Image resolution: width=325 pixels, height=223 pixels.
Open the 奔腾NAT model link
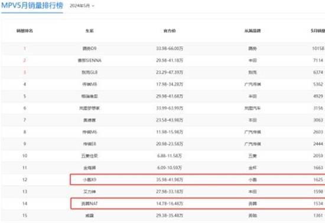[x=90, y=204]
